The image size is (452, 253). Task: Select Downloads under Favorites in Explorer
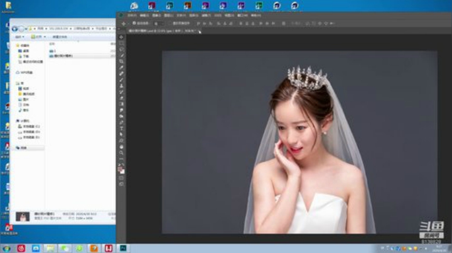click(x=24, y=56)
